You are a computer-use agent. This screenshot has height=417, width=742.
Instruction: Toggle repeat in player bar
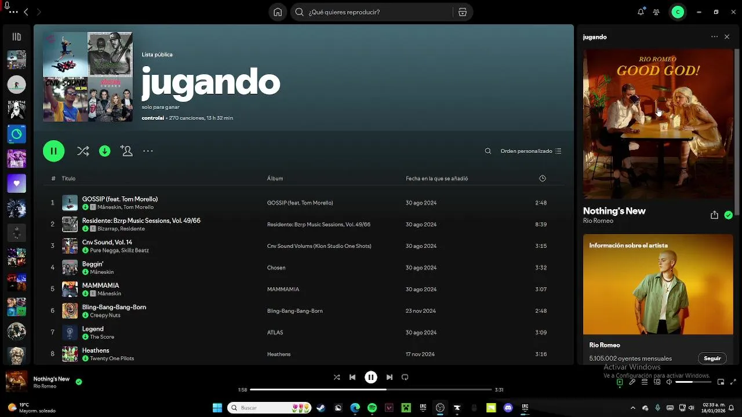(405, 377)
